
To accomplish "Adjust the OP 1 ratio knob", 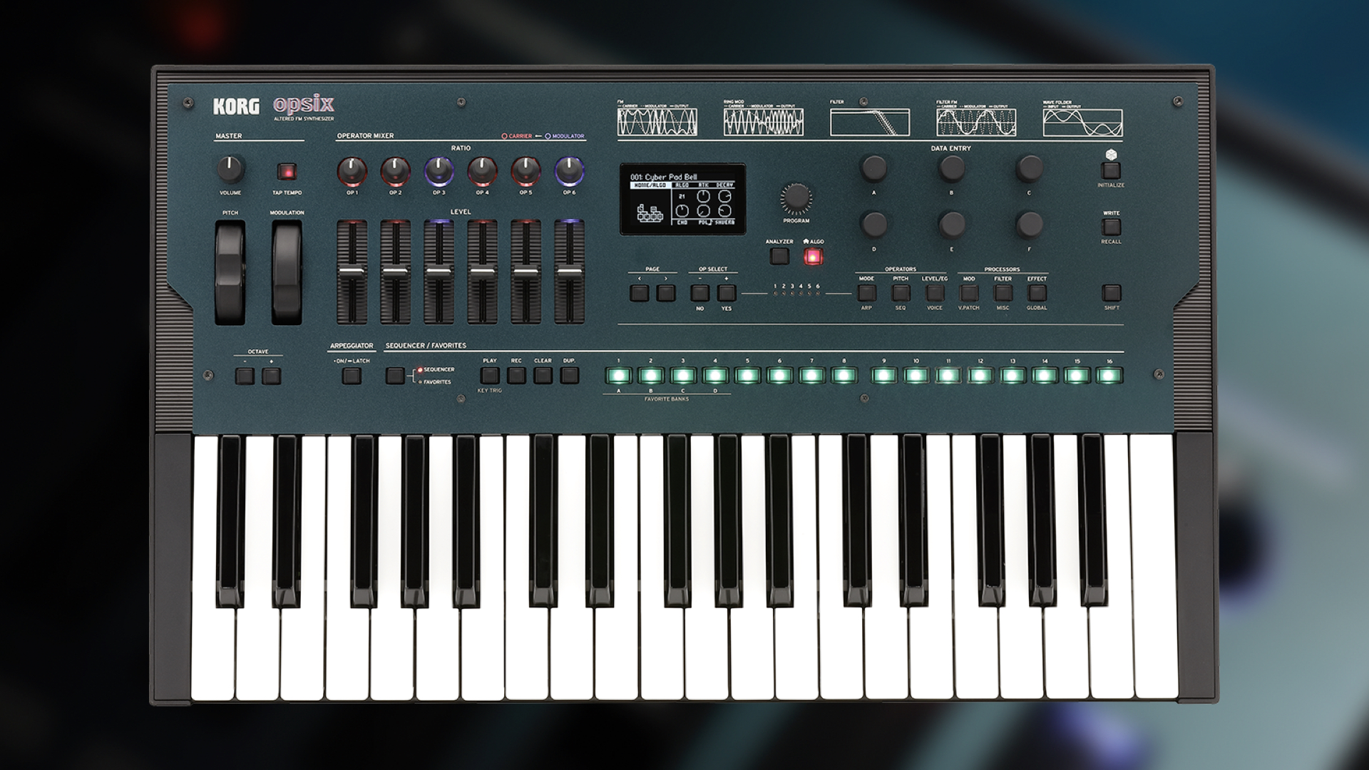I will tap(352, 171).
